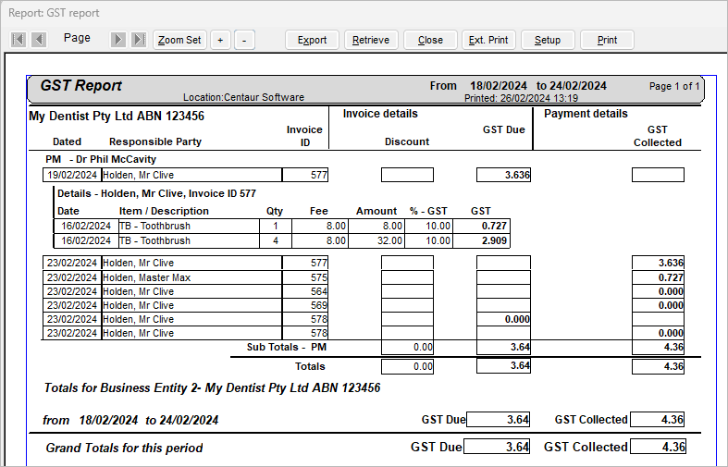Viewport: 728px width, 467px height.
Task: Click Totals discount value 0.00
Action: [407, 367]
